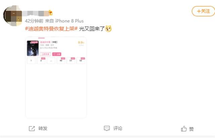Click the 转发 text label
Viewport: 215px width, 138px height.
tap(43, 128)
